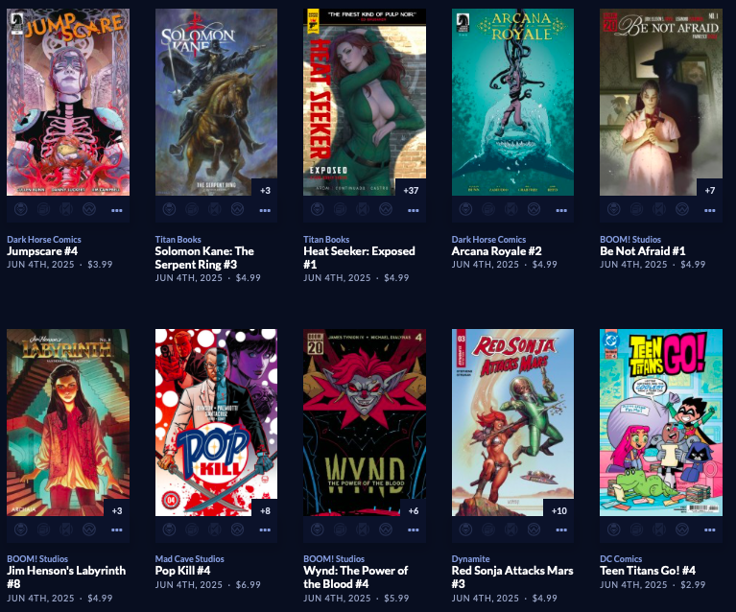736x612 pixels.
Task: Expand +37 variant covers on Heat Seeker
Action: pyautogui.click(x=411, y=190)
